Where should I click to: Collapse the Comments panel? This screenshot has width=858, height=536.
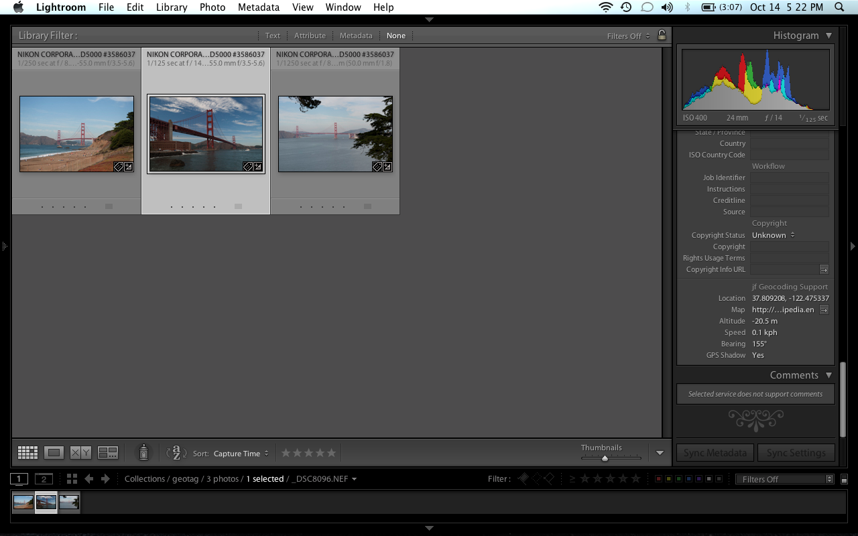[x=829, y=375]
